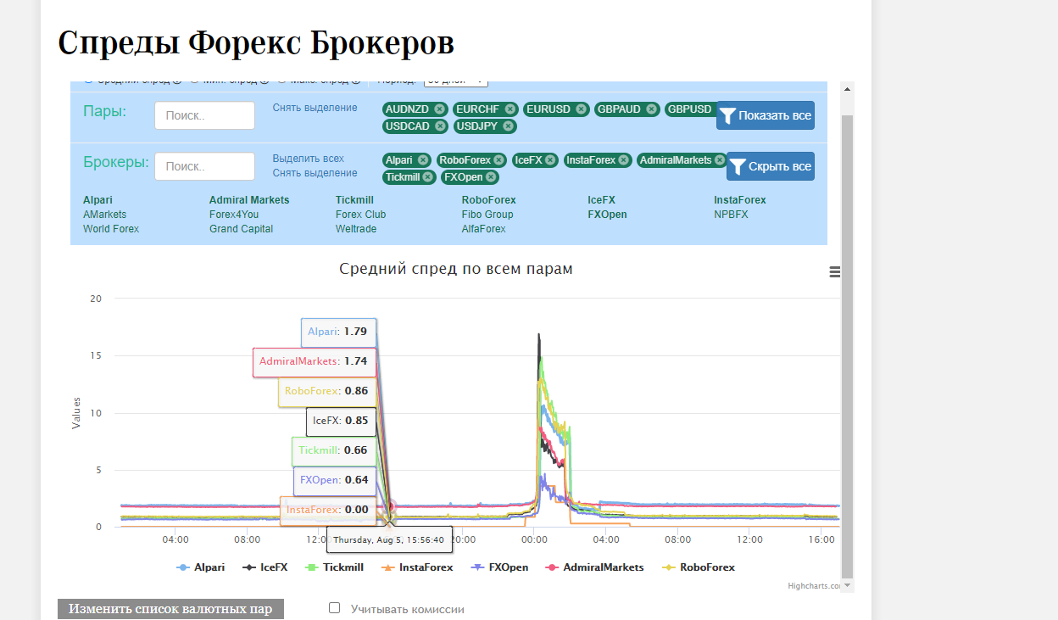Click the GBPUSD pair tag label

tap(689, 109)
